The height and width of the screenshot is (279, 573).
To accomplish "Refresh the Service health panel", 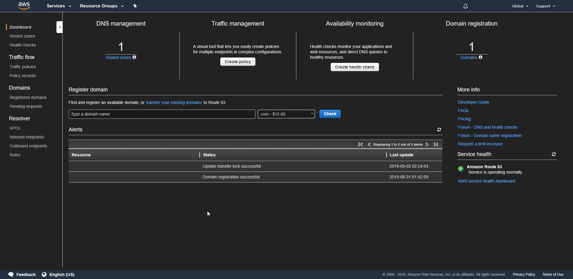I will (554, 154).
